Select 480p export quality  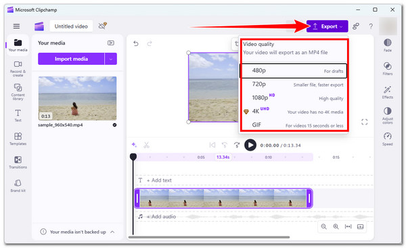click(x=293, y=71)
